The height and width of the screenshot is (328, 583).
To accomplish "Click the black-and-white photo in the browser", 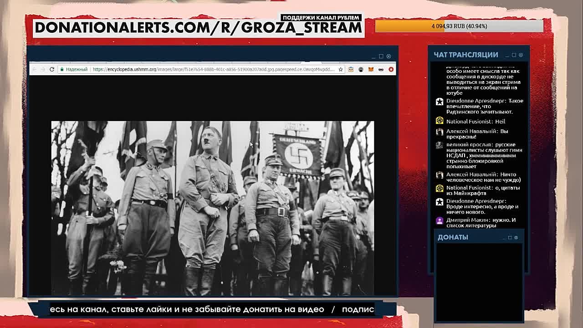I will coord(212,208).
